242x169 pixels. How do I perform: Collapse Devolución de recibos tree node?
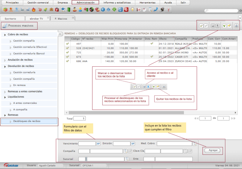(x=5, y=66)
